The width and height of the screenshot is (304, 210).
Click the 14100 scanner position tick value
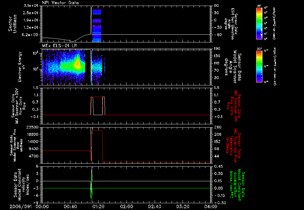(32, 141)
